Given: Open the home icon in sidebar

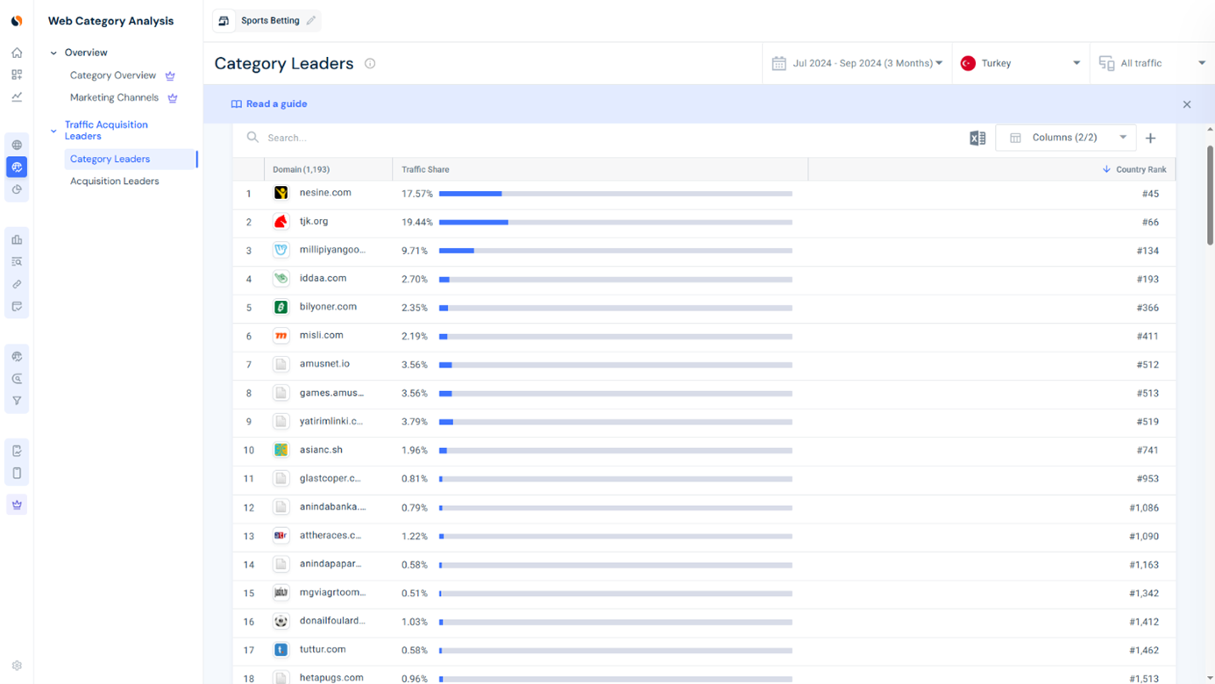Looking at the screenshot, I should click(x=17, y=53).
